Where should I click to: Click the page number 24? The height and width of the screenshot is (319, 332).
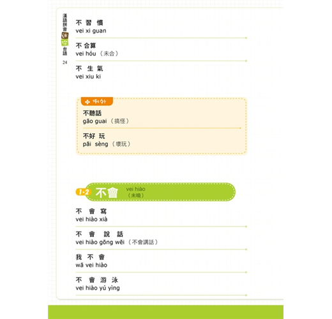pos(64,63)
